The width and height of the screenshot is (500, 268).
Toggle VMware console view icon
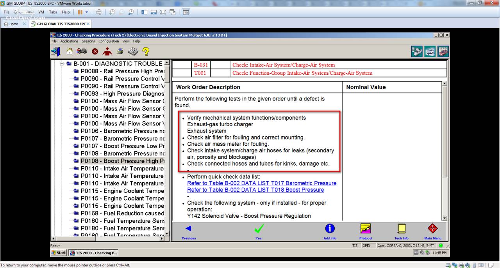(x=186, y=12)
